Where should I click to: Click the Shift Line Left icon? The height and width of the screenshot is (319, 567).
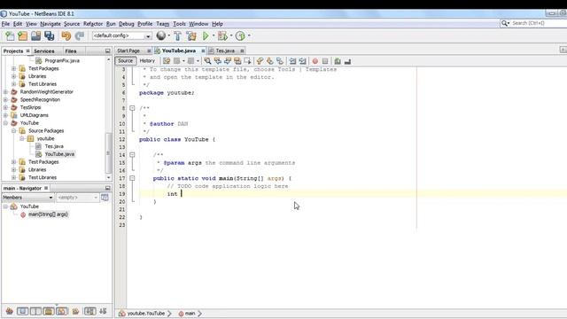point(292,61)
